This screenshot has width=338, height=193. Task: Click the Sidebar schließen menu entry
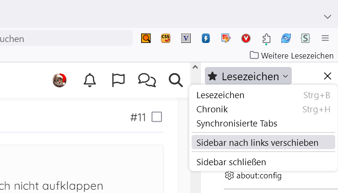pyautogui.click(x=231, y=162)
